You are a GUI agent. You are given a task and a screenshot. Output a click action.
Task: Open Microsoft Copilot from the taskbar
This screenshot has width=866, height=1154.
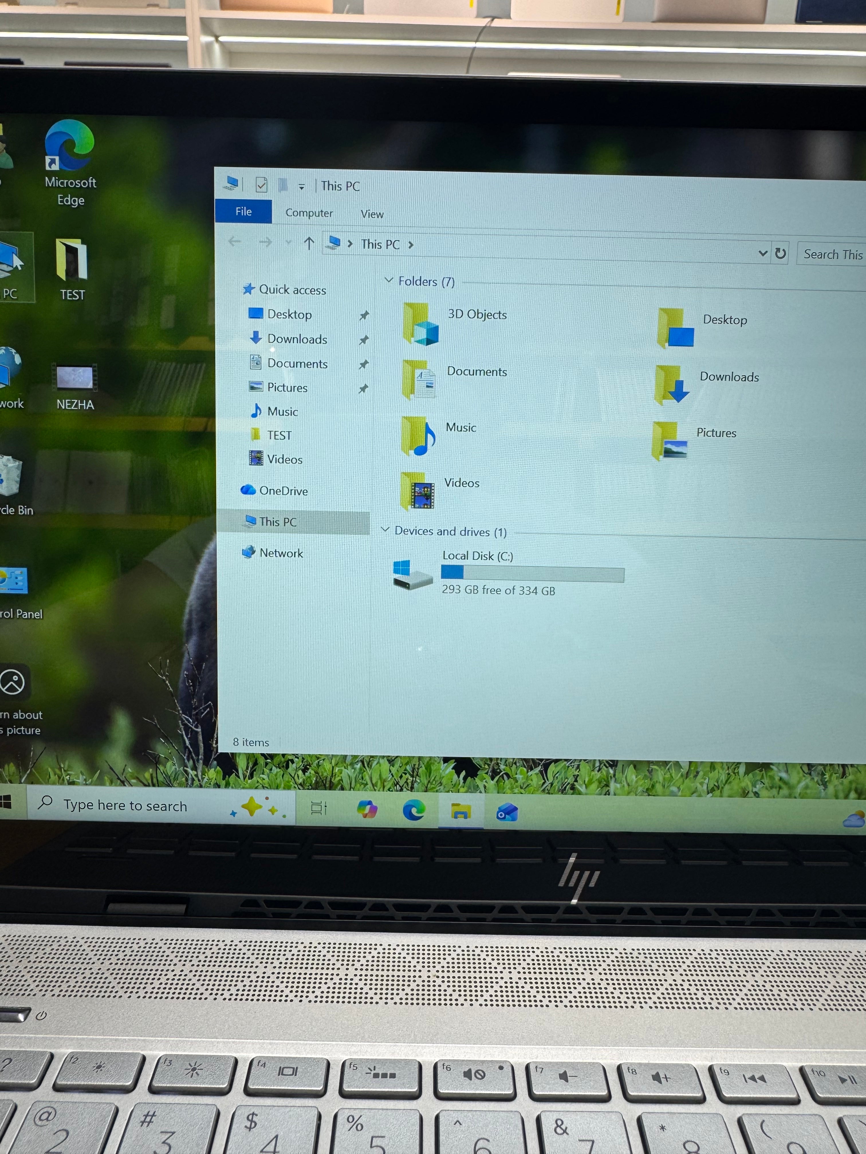(x=367, y=809)
